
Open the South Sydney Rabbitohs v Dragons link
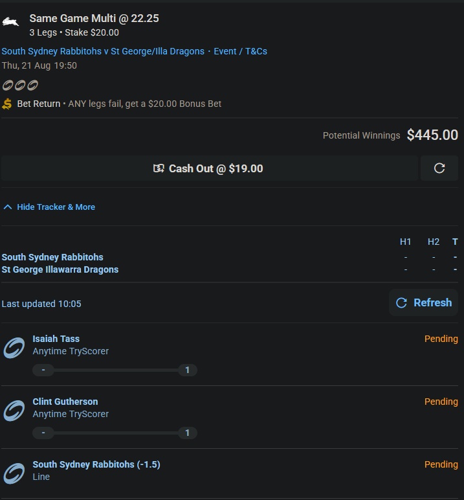tap(103, 51)
